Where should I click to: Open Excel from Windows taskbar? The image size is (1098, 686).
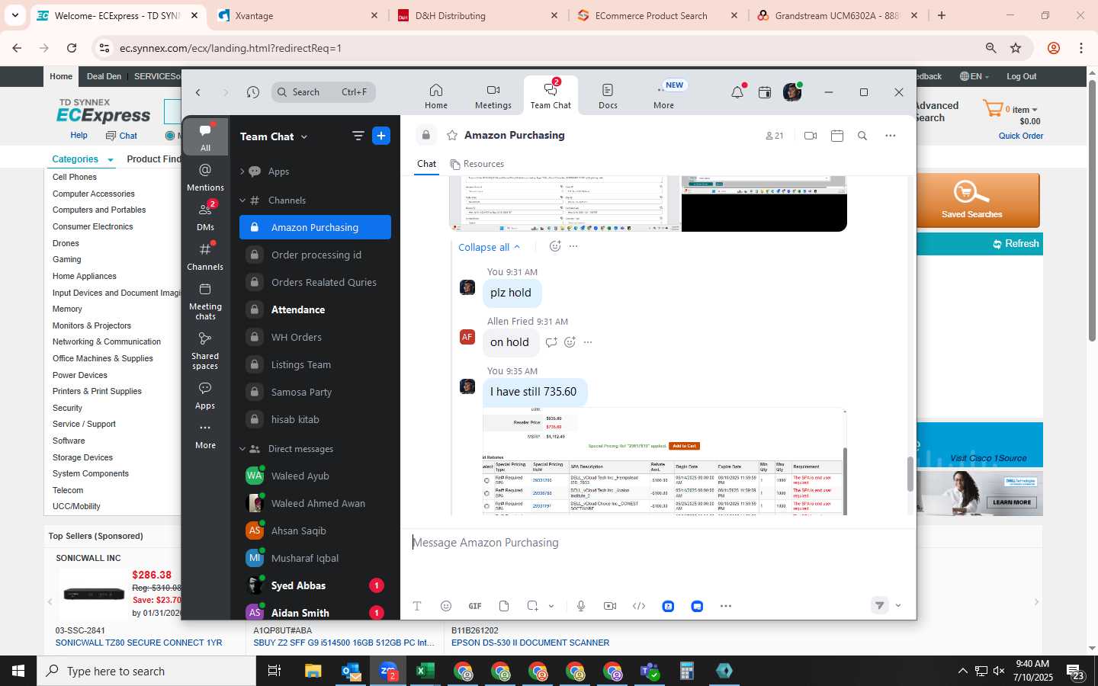pos(425,671)
